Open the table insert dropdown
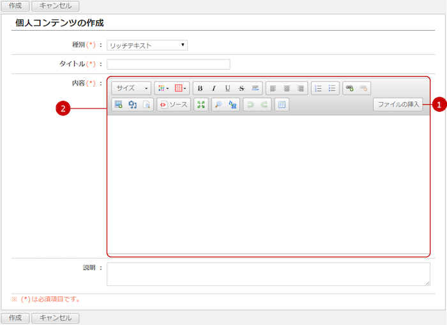The image size is (447, 325). 181,88
